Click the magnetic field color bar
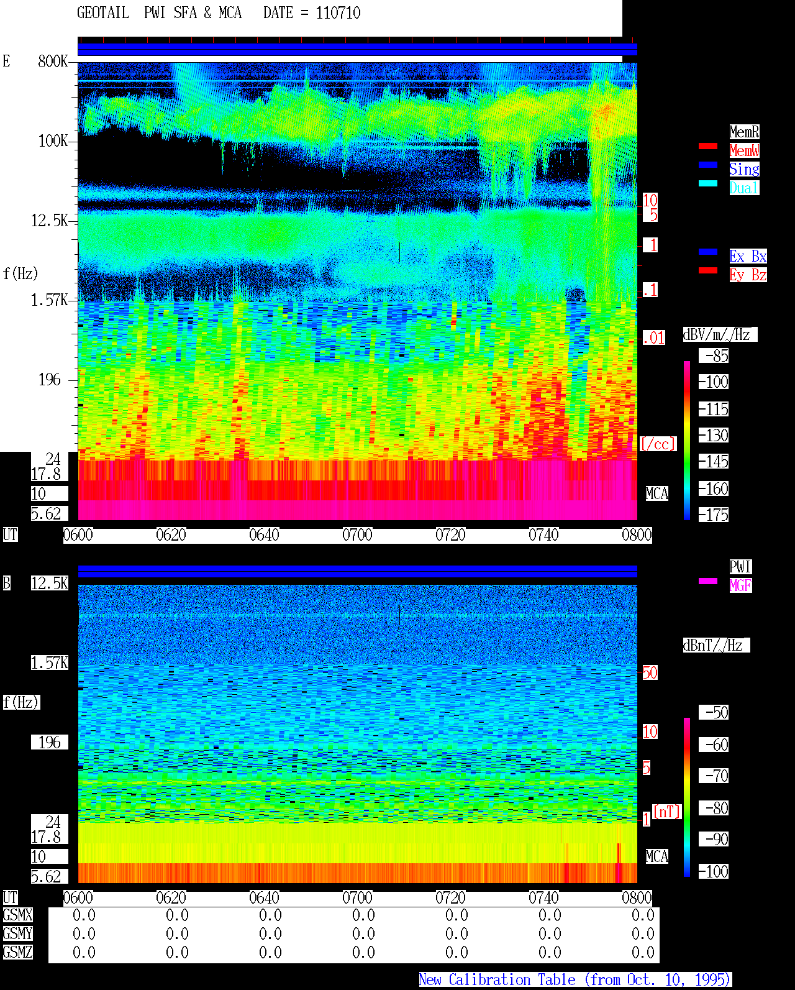Image resolution: width=795 pixels, height=990 pixels. 687,797
